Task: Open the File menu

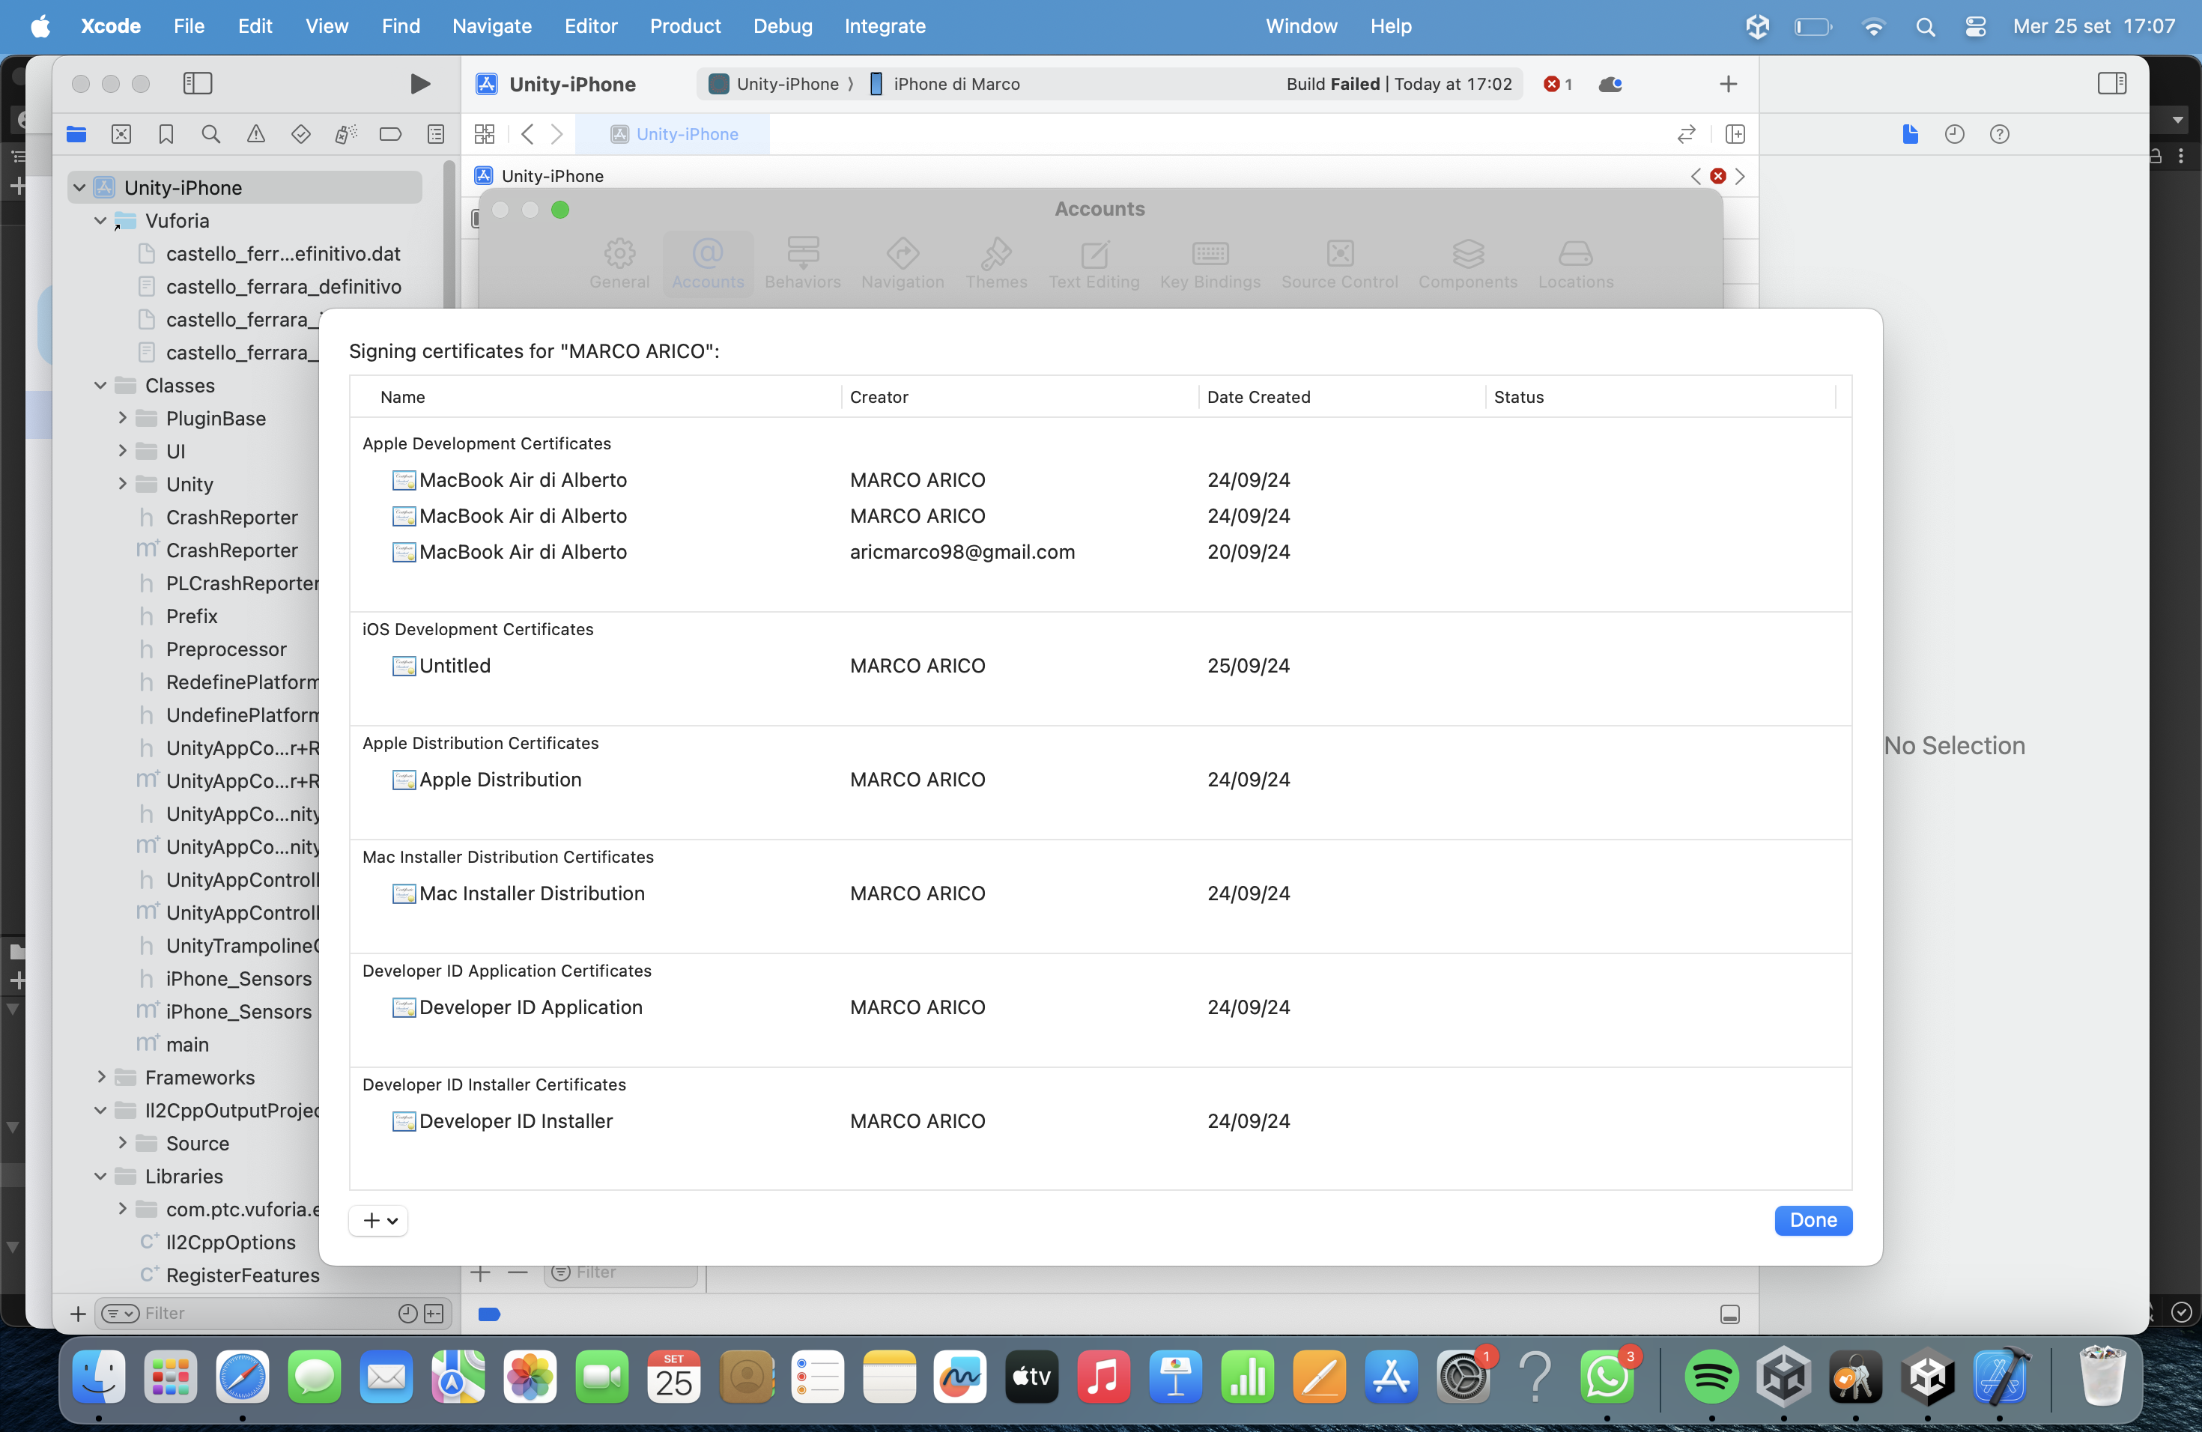Action: point(189,26)
